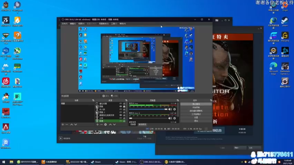This screenshot has width=294, height=165.
Task: Click the 工作室模式 button
Action: (196, 114)
